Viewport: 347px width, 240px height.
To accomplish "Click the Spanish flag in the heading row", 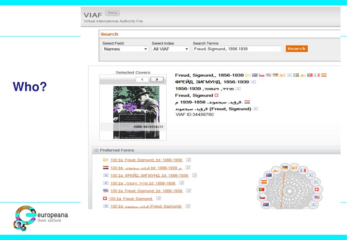I will 324,75.
